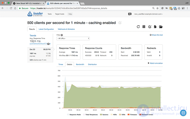Click the recycle extension icon
The image size is (190, 119).
[179, 8]
